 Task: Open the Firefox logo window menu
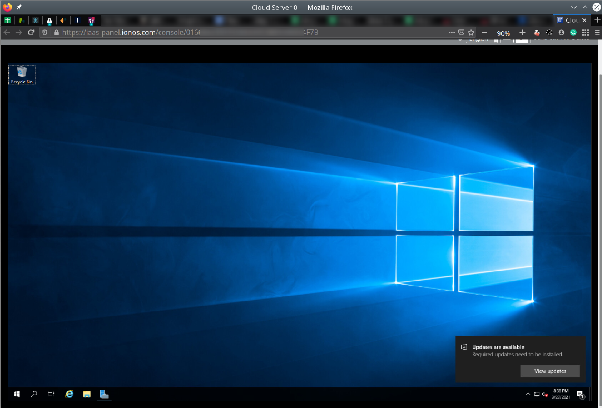tap(7, 7)
